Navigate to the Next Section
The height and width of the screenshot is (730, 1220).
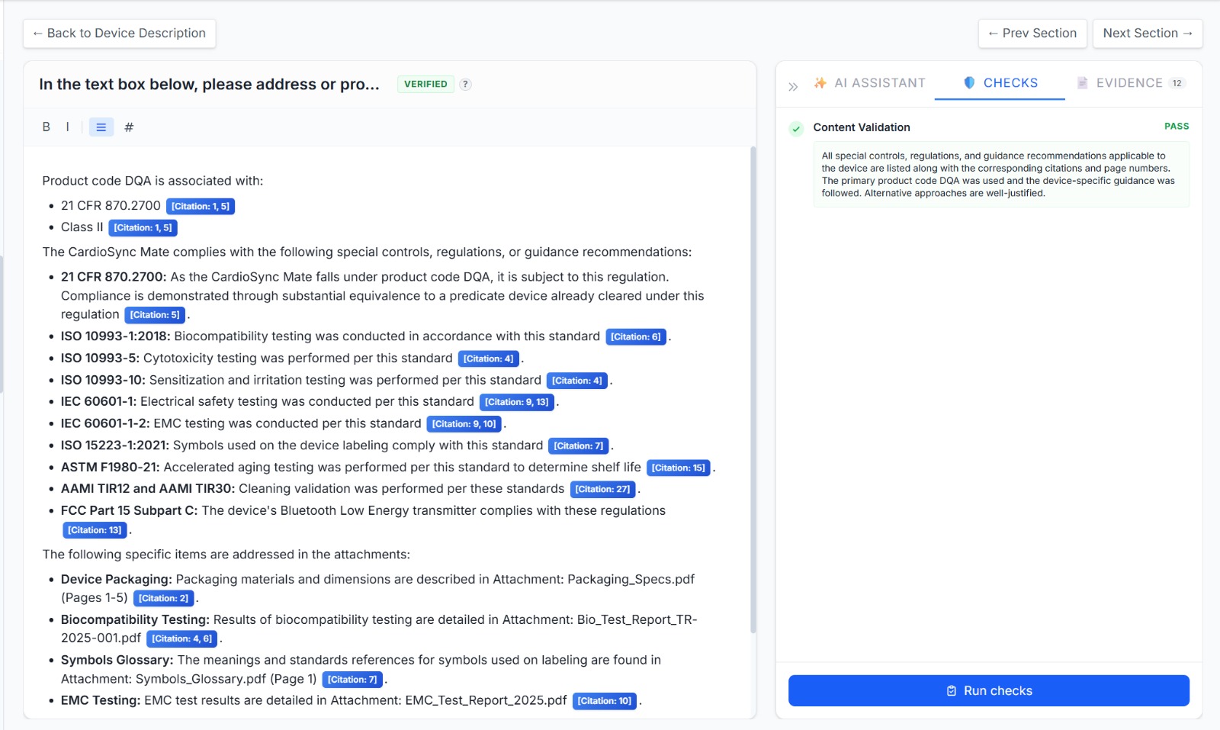[1148, 33]
